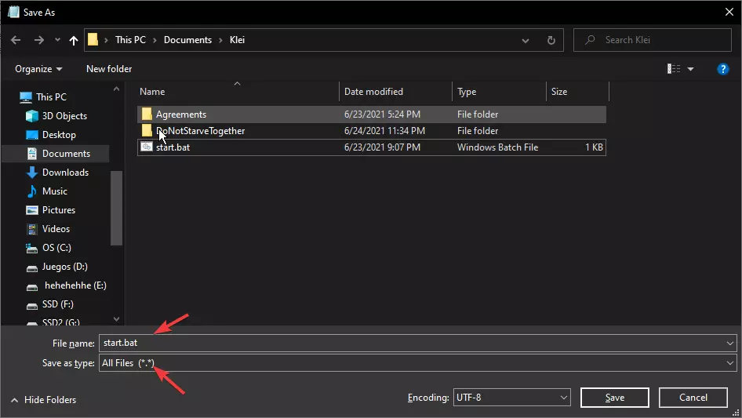Image resolution: width=742 pixels, height=418 pixels.
Task: Open help via question mark icon
Action: tap(722, 69)
